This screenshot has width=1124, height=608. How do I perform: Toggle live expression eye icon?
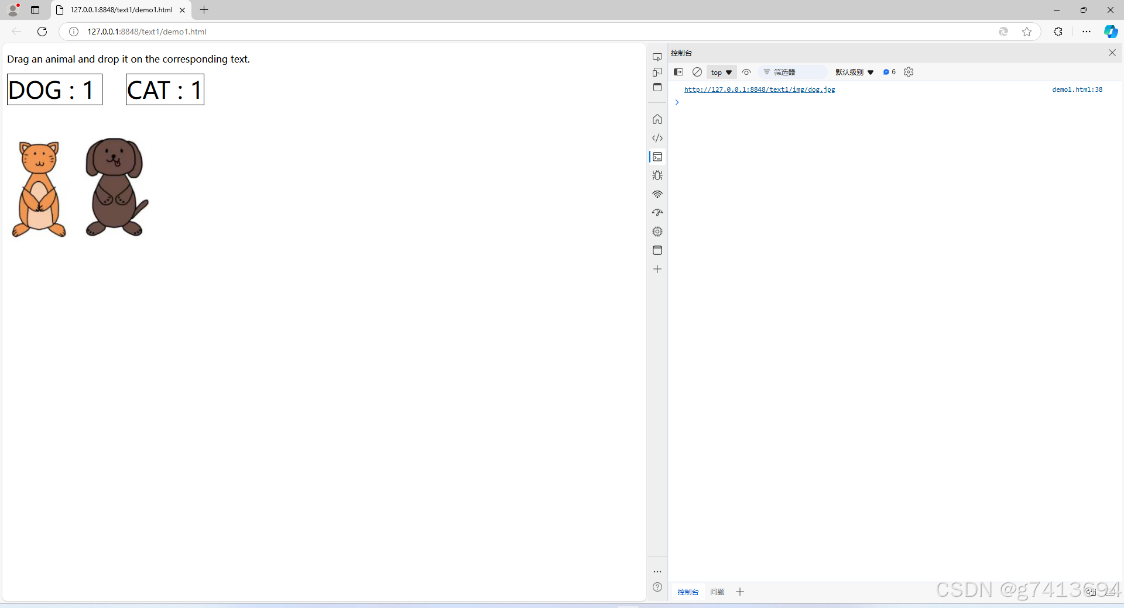(x=746, y=72)
